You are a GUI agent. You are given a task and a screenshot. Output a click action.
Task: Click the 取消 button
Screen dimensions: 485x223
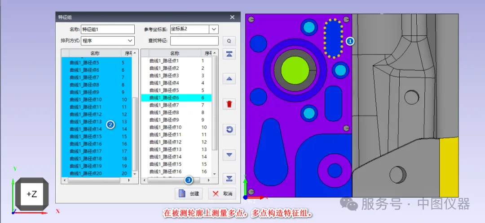coord(223,193)
